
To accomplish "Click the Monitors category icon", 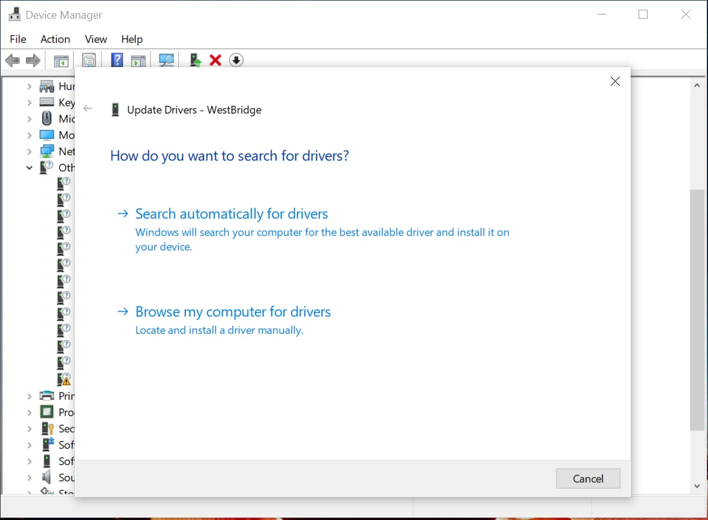I will 47,135.
